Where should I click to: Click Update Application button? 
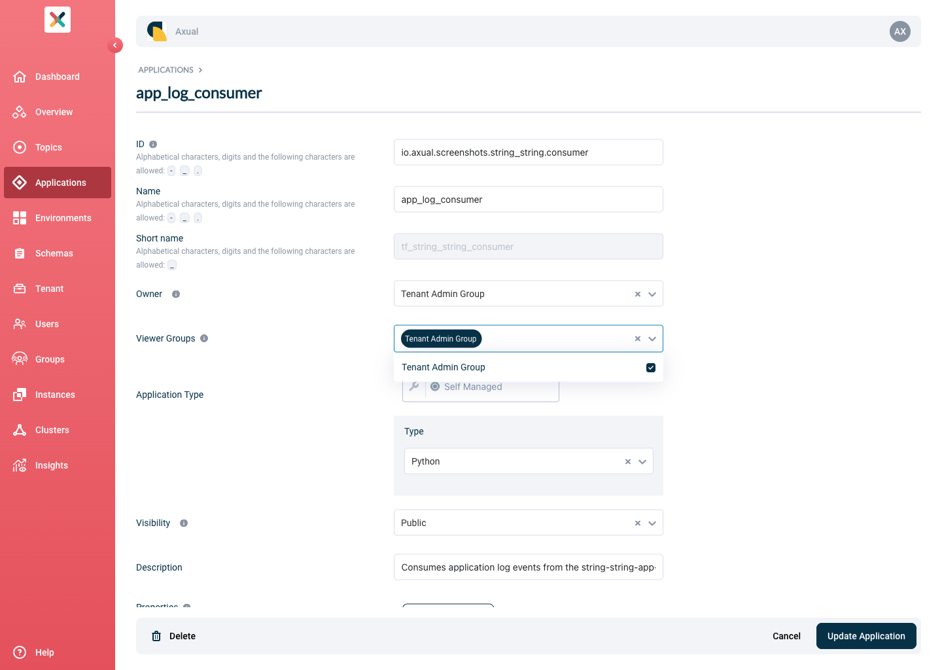pyautogui.click(x=866, y=636)
